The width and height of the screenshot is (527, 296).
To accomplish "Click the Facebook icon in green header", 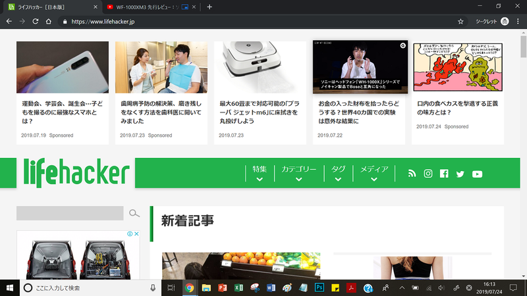I will coord(444,174).
